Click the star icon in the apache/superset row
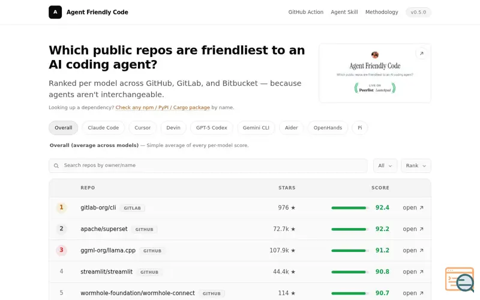The image size is (480, 300). 293,229
